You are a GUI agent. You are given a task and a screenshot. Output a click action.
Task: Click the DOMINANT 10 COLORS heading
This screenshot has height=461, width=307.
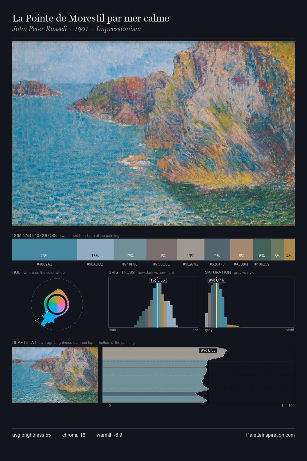tap(34, 235)
